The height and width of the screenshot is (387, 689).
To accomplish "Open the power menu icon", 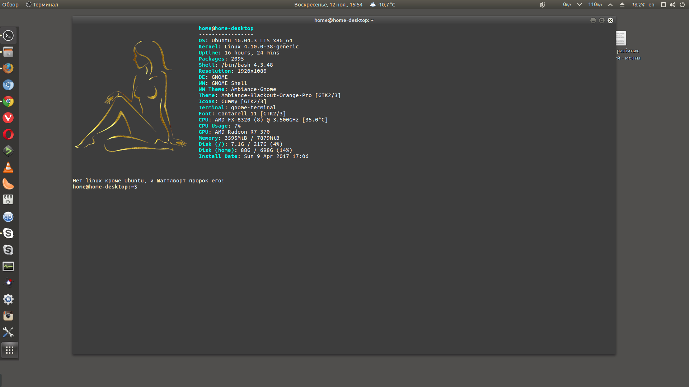I will 682,5.
